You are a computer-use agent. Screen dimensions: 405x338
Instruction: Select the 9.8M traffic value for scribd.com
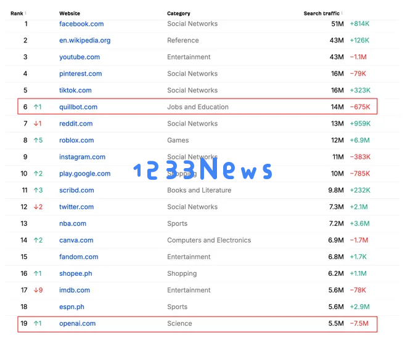pos(336,190)
